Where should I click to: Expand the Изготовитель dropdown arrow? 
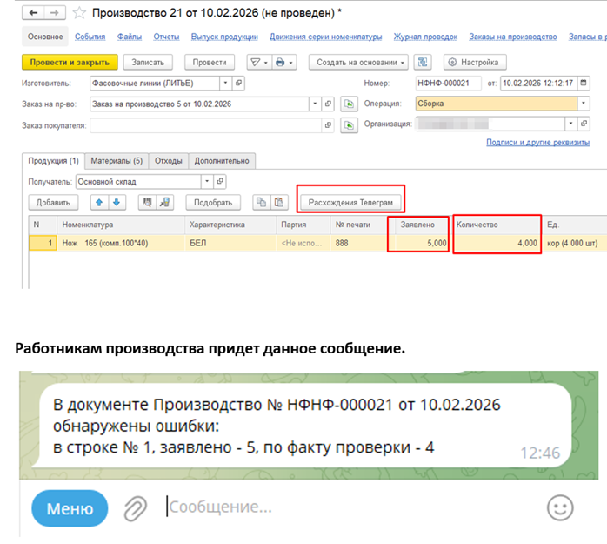click(225, 83)
